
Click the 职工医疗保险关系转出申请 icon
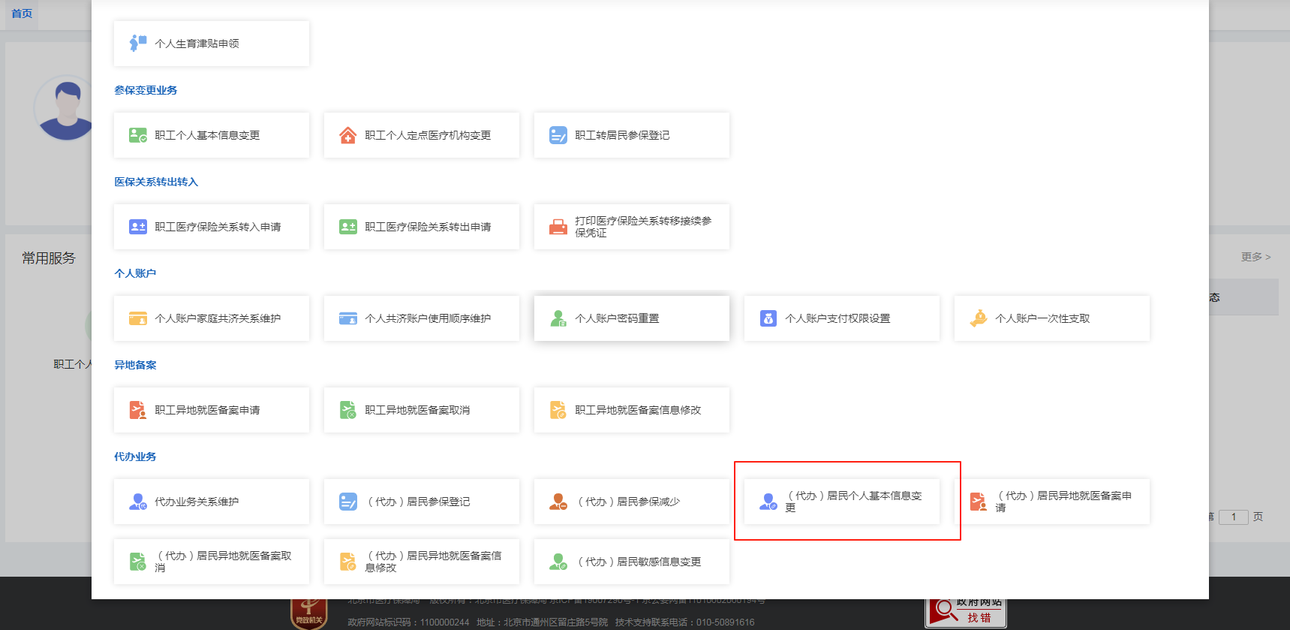tap(348, 226)
